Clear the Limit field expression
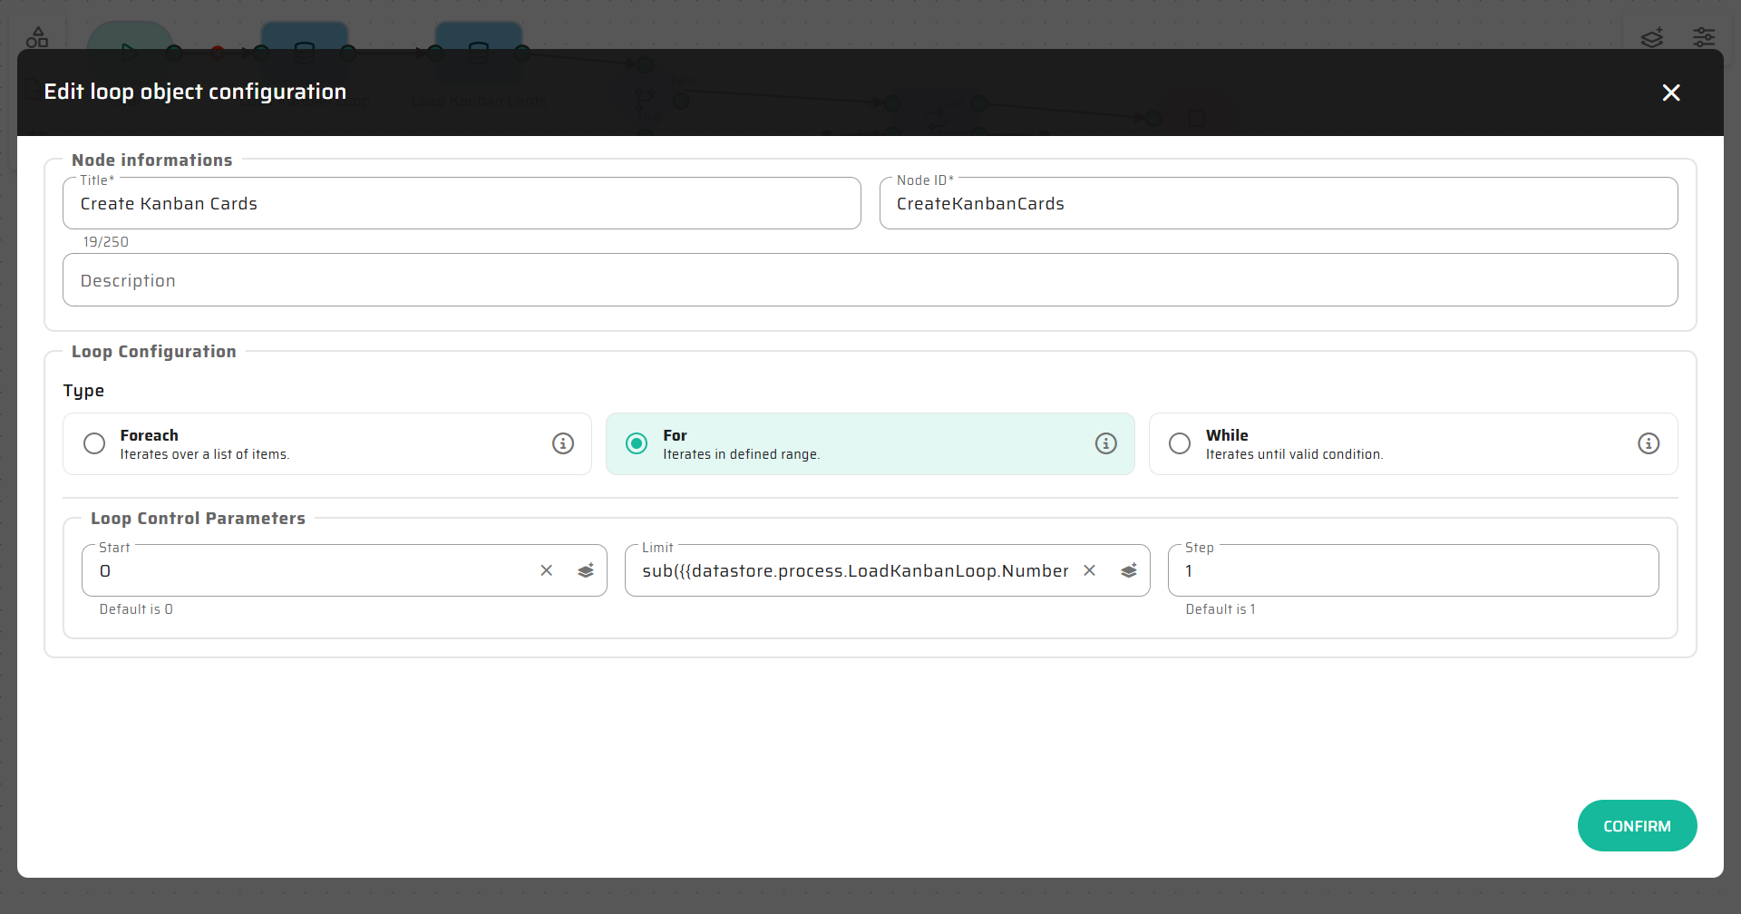Screen dimensions: 1741x914 point(1090,570)
